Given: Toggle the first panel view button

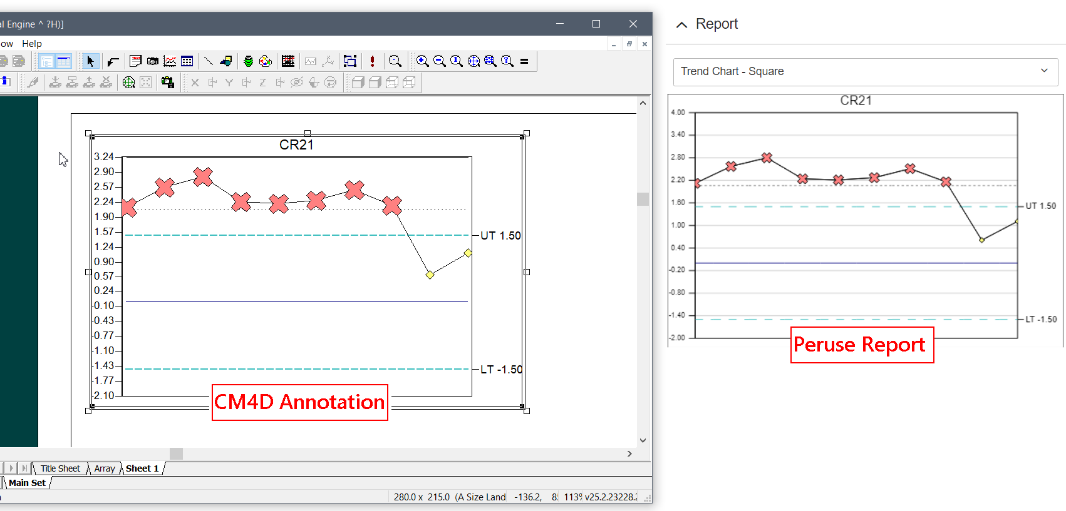Looking at the screenshot, I should (x=46, y=61).
